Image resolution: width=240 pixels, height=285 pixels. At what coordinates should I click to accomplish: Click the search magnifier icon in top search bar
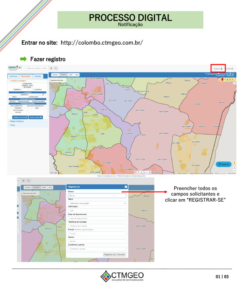coord(56,68)
